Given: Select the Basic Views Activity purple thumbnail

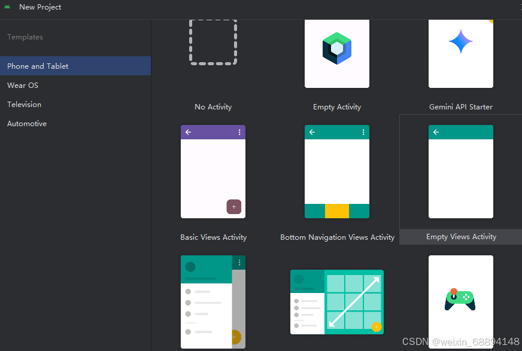Looking at the screenshot, I should pyautogui.click(x=213, y=172).
